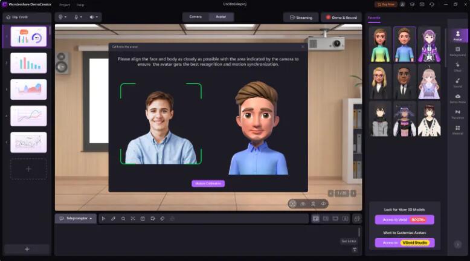The width and height of the screenshot is (470, 261).
Task: Select the male avatar in blue shirt
Action: click(x=404, y=44)
